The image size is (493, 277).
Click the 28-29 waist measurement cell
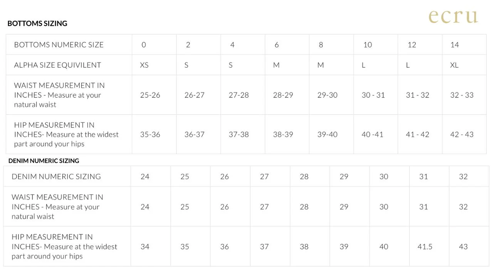coord(283,95)
